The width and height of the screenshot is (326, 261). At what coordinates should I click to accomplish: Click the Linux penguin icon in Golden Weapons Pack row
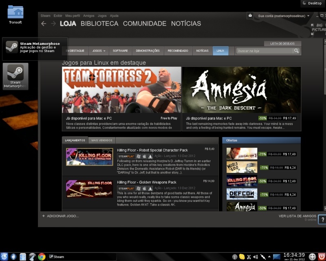pyautogui.click(x=150, y=188)
